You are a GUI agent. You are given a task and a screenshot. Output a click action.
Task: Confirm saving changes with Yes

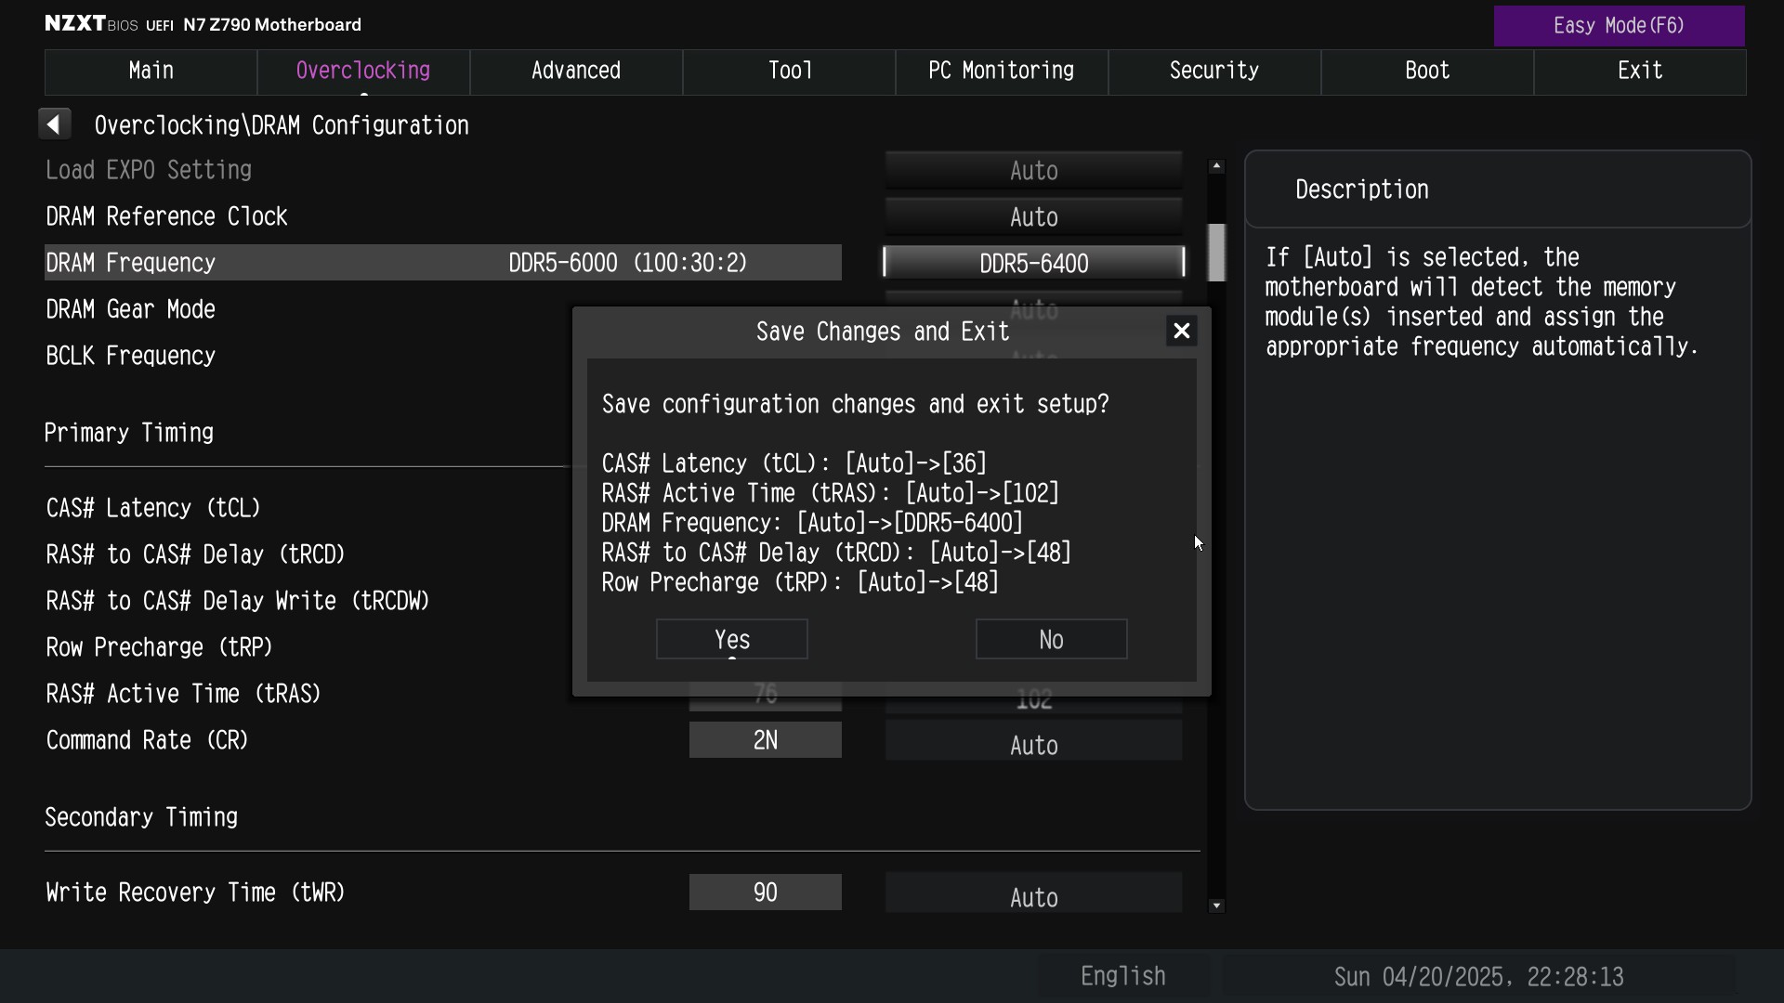732,639
